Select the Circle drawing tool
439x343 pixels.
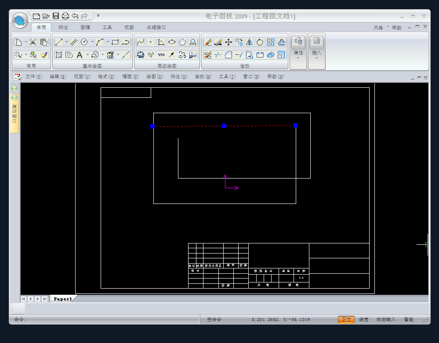84,42
